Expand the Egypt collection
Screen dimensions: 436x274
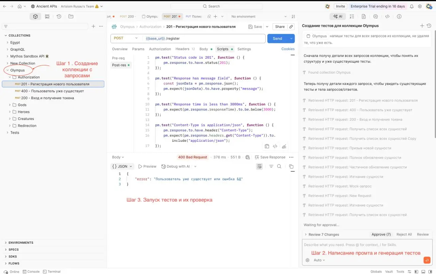(x=7, y=43)
